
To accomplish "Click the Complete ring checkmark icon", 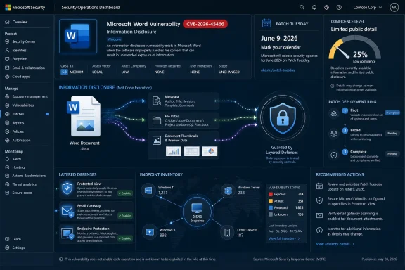I will pos(334,155).
